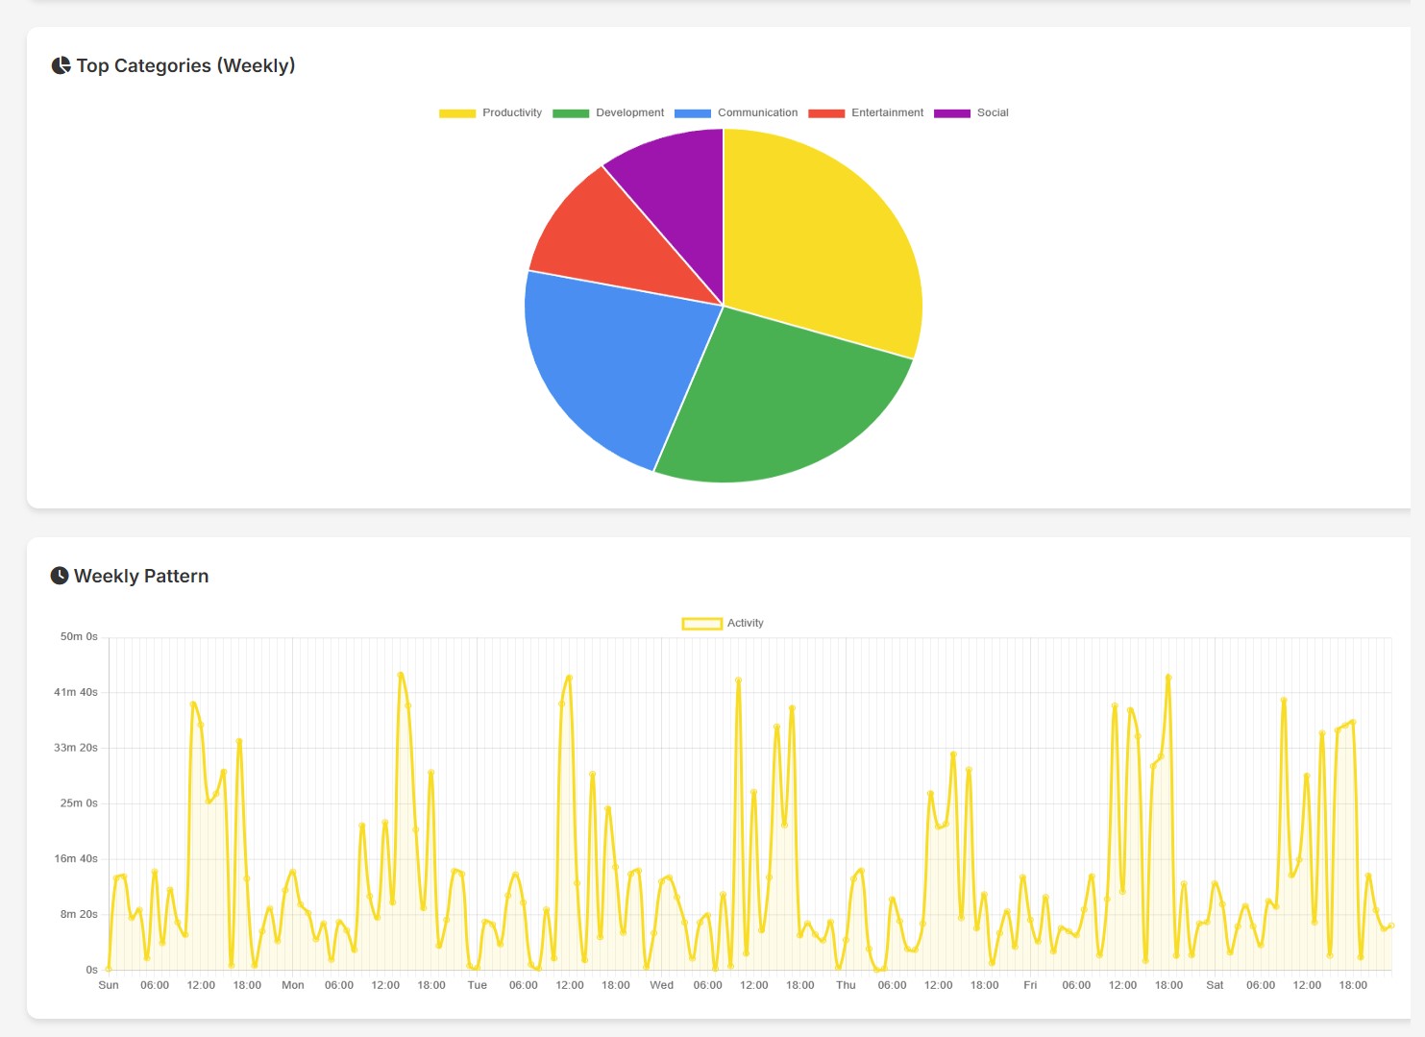Viewport: 1425px width, 1037px height.
Task: Click the red Entertainment legend swatch
Action: [x=826, y=113]
